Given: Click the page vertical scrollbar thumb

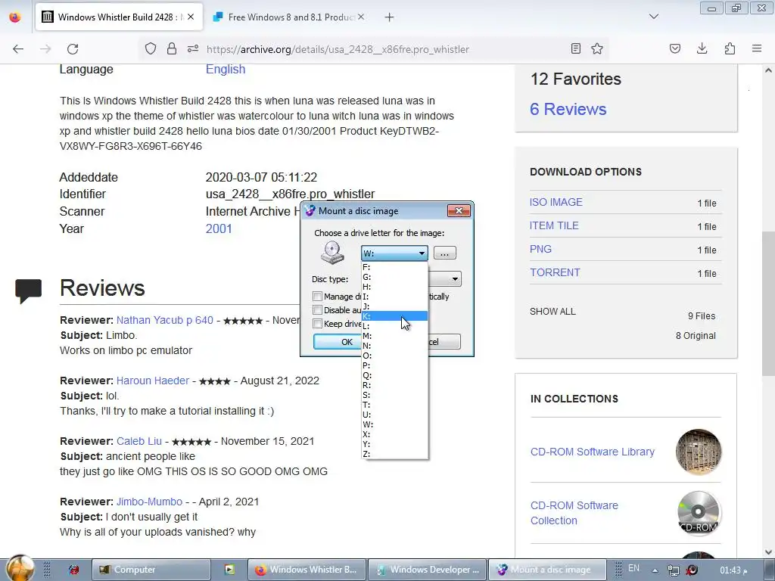Looking at the screenshot, I should pyautogui.click(x=768, y=303).
